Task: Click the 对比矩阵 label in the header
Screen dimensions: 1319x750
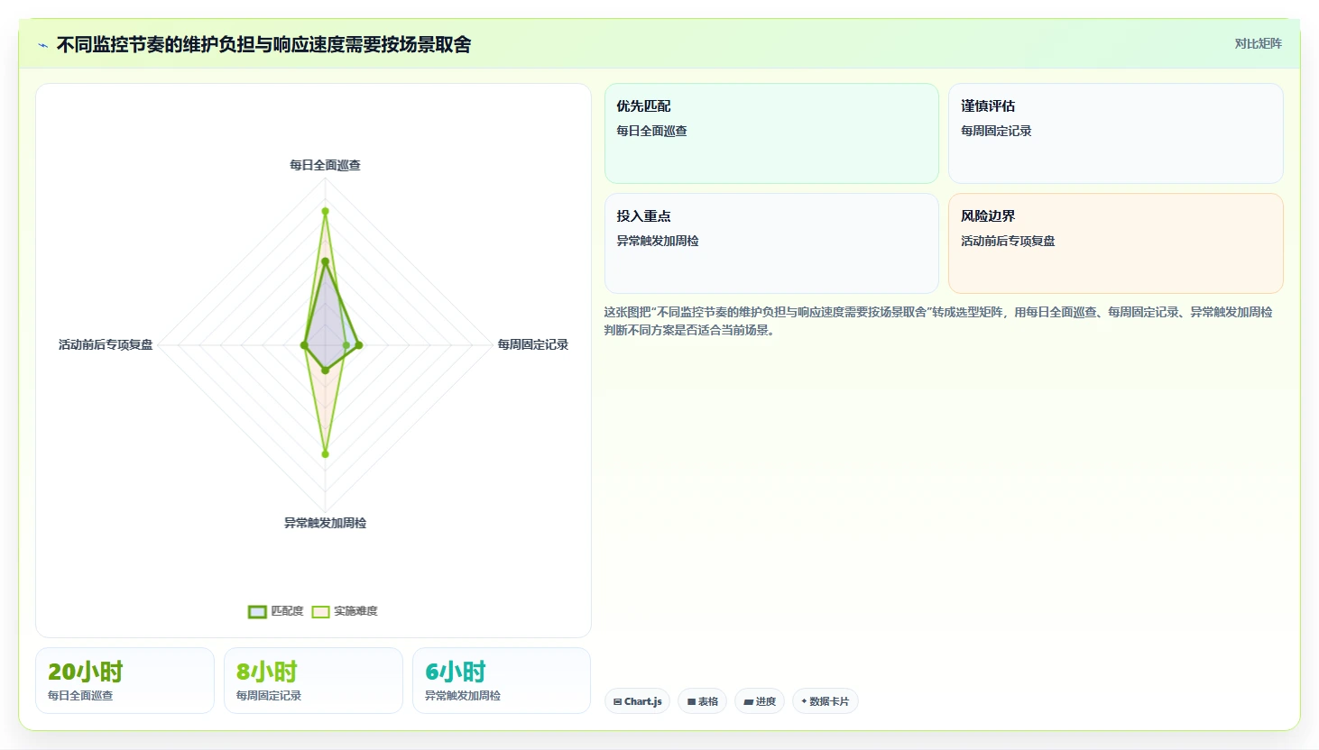Action: tap(1258, 43)
